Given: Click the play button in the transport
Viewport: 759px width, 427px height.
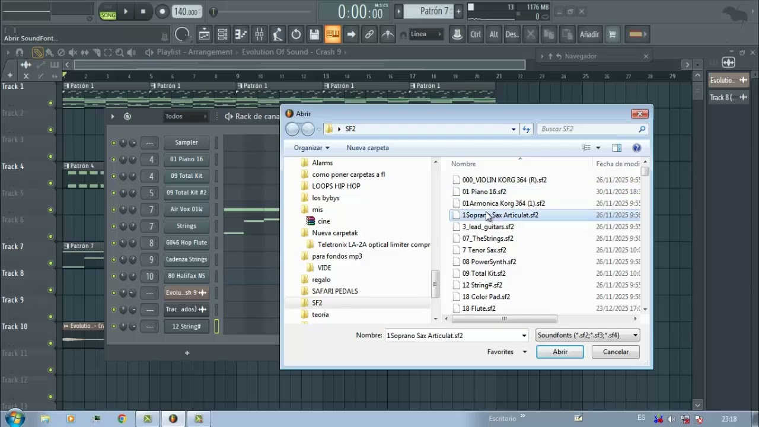Looking at the screenshot, I should [126, 11].
